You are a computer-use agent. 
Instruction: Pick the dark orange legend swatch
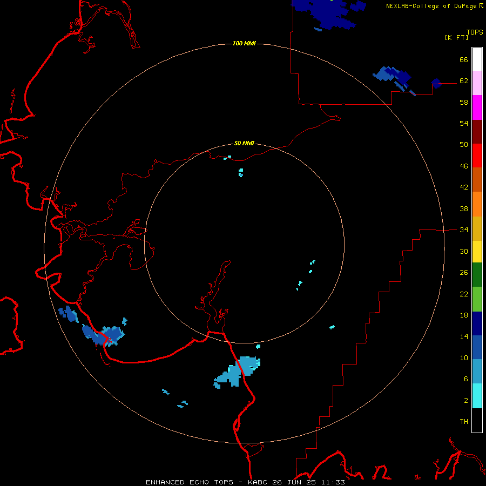[x=477, y=180]
